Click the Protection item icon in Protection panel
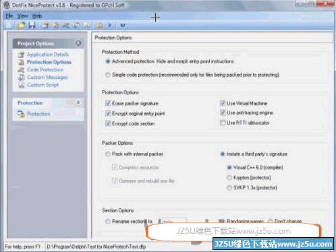The image size is (336, 252). 21,114
